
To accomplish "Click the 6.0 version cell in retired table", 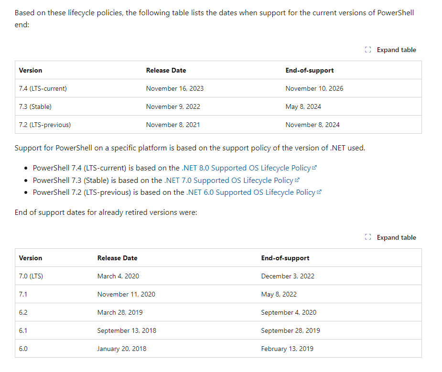I will click(23, 349).
